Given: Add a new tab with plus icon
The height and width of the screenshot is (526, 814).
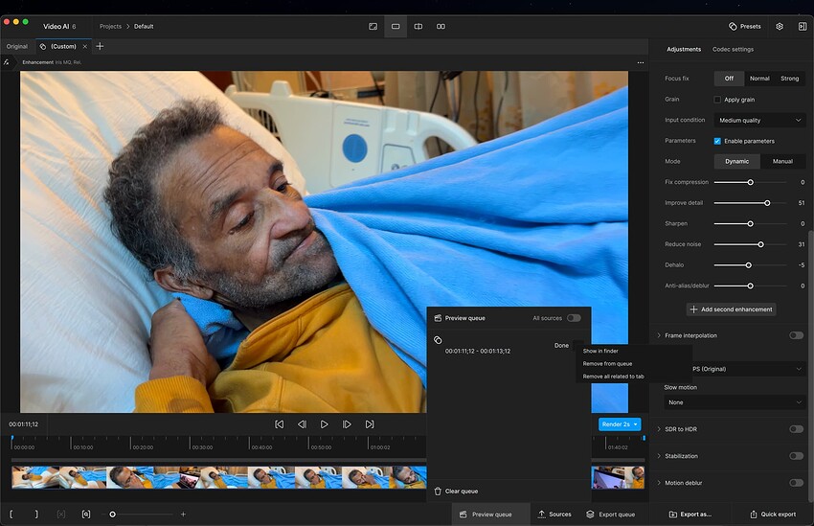Looking at the screenshot, I should click(x=100, y=46).
